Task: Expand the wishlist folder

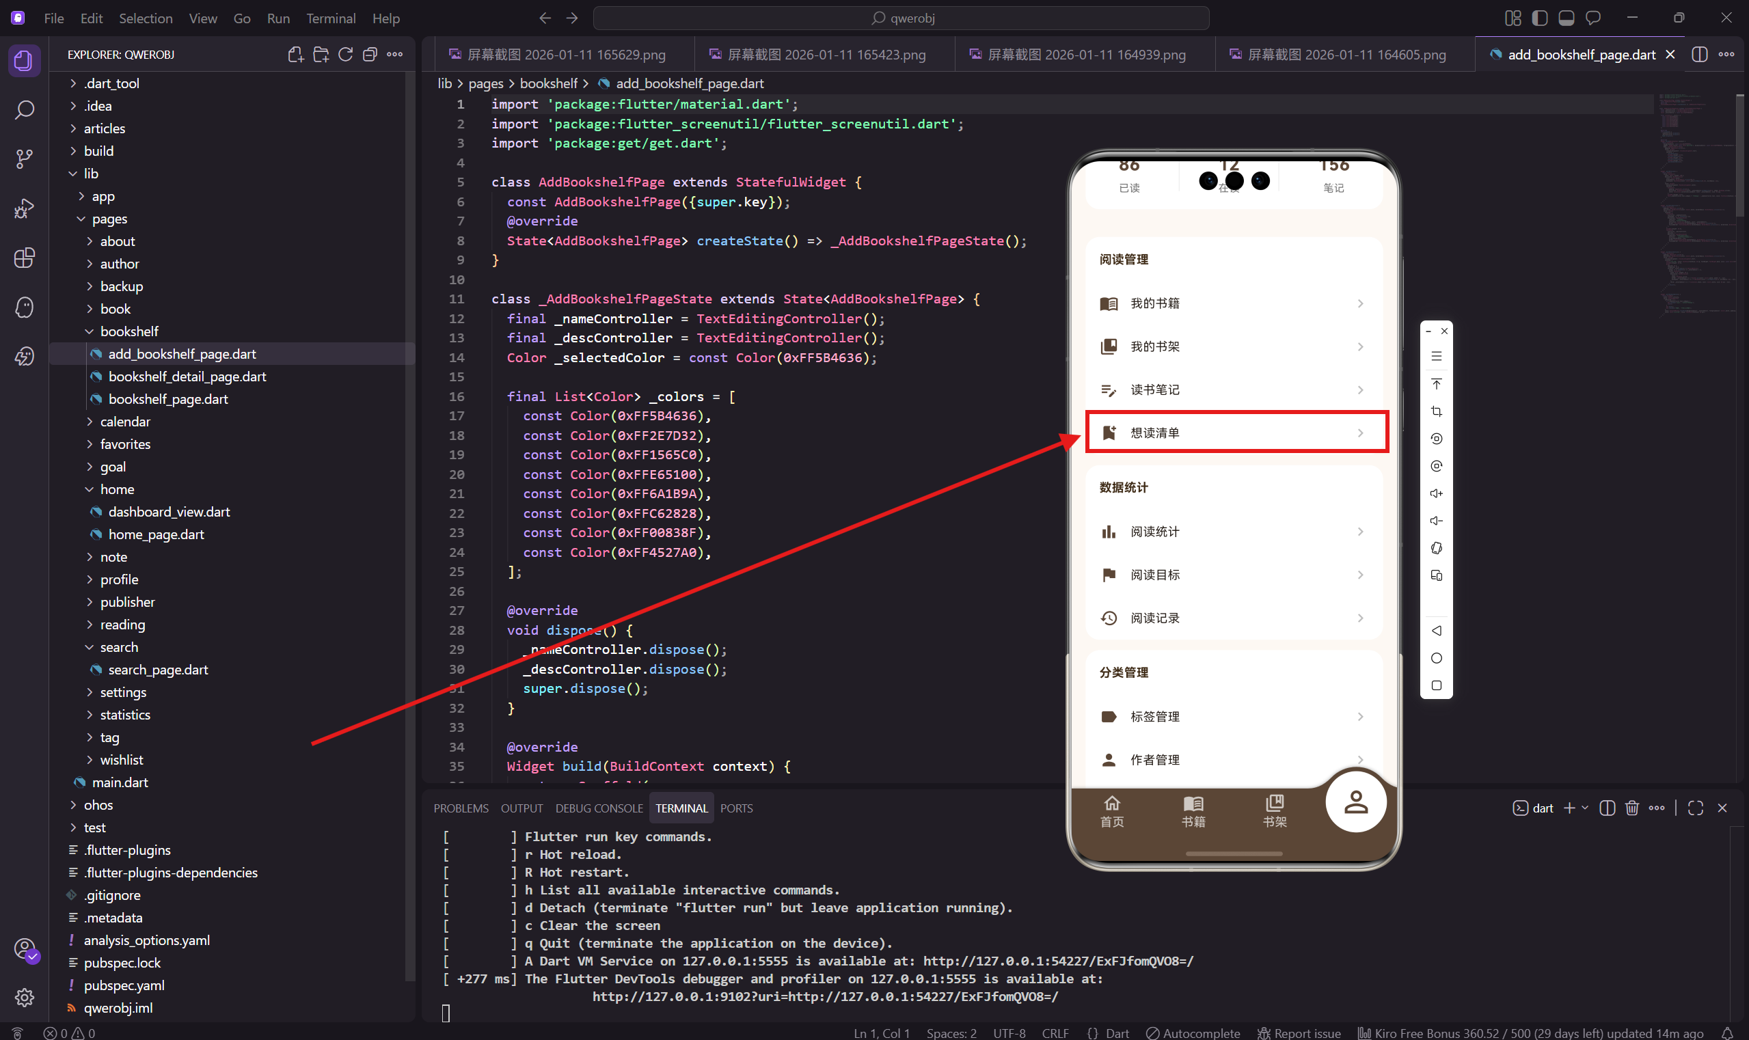Action: point(121,760)
